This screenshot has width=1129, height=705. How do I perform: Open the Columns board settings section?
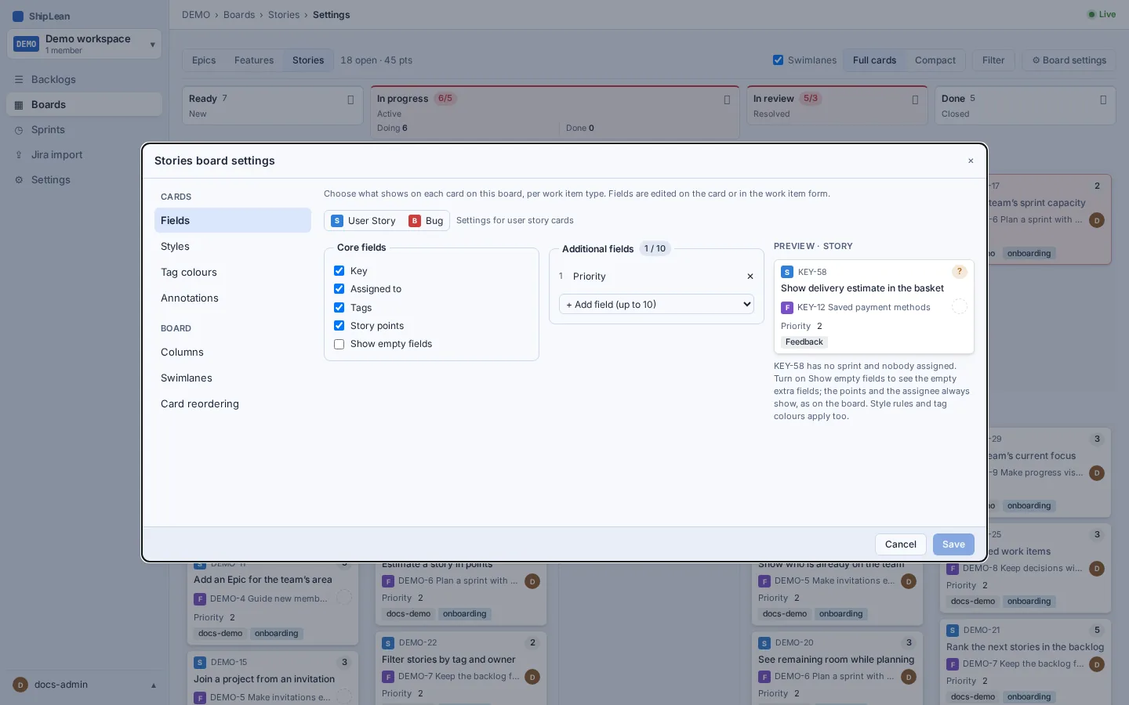tap(233, 352)
